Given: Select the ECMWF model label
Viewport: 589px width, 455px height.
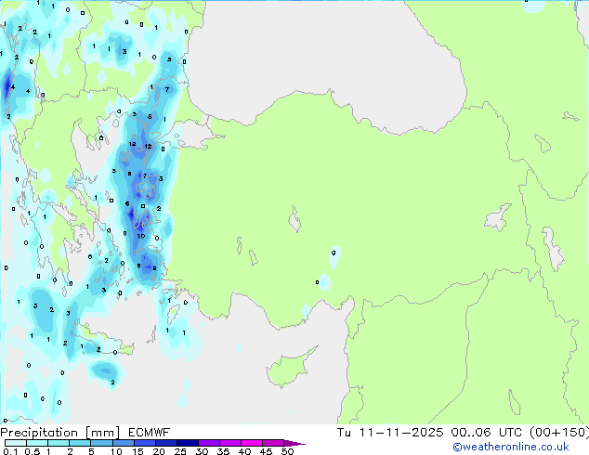Looking at the screenshot, I should [x=150, y=433].
